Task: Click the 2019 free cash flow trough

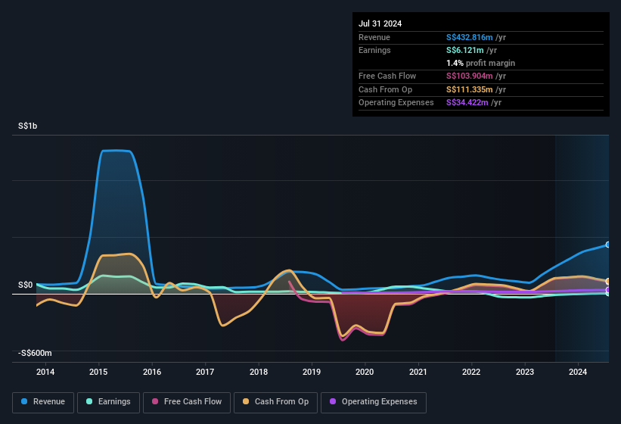Action: [343, 340]
